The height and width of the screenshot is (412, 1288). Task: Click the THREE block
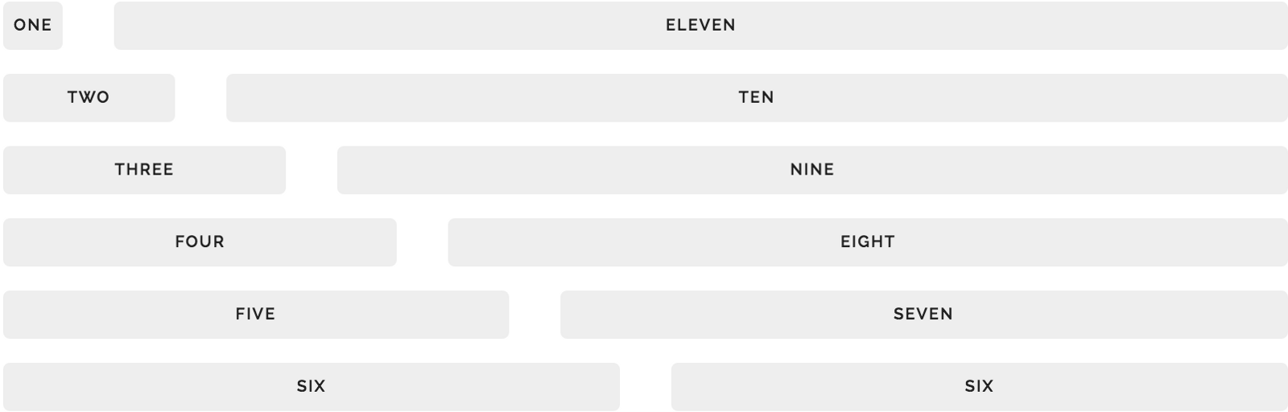tap(144, 170)
